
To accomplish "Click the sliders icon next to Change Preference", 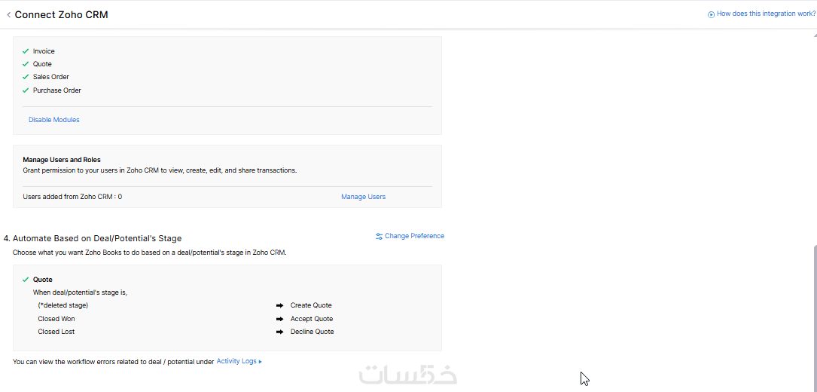I will pyautogui.click(x=379, y=237).
